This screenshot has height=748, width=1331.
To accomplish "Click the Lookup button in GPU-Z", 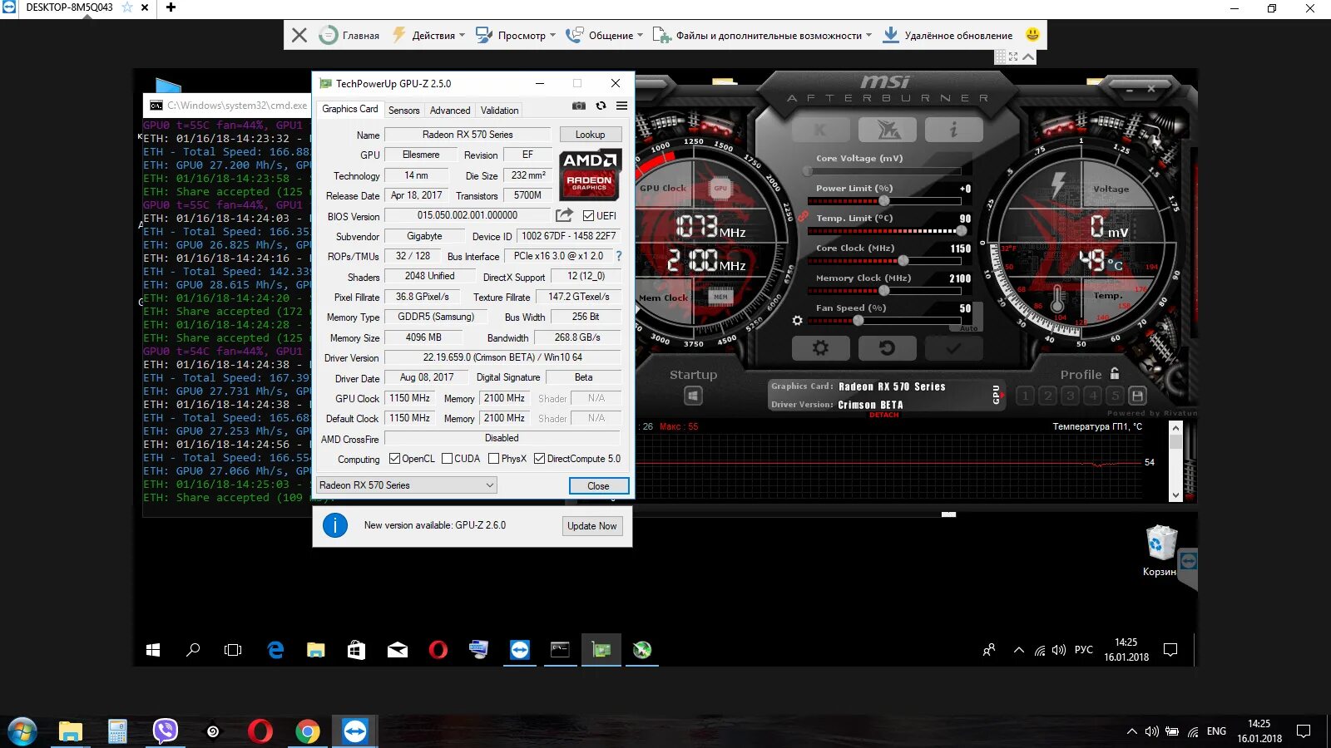I will coord(590,135).
